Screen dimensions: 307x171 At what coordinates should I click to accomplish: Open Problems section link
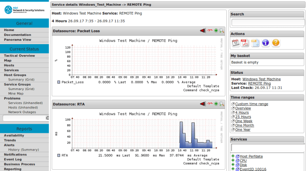pyautogui.click(x=12, y=98)
